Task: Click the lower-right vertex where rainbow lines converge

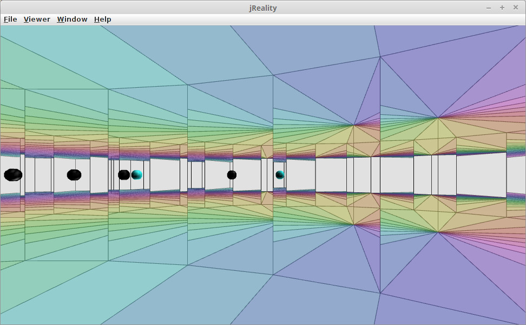Action: coord(437,232)
